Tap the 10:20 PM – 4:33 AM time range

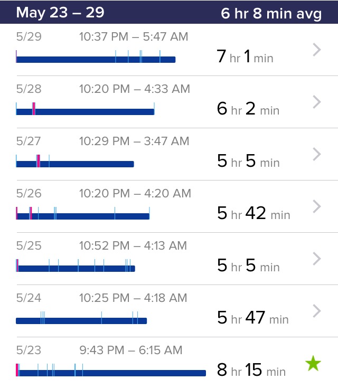(x=134, y=89)
